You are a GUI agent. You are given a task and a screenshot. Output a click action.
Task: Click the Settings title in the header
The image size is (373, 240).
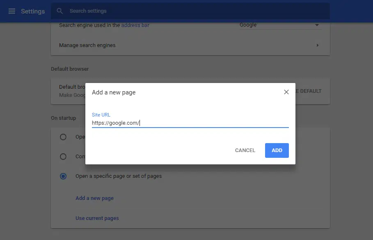click(32, 11)
